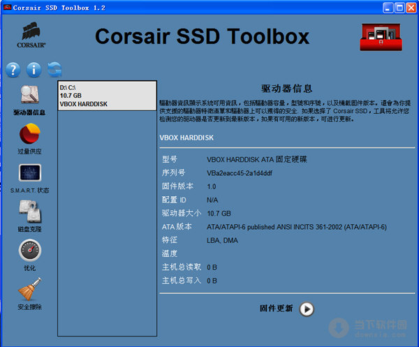
Task: Select the 过量供应 over-provisioning icon
Action: coord(30,133)
